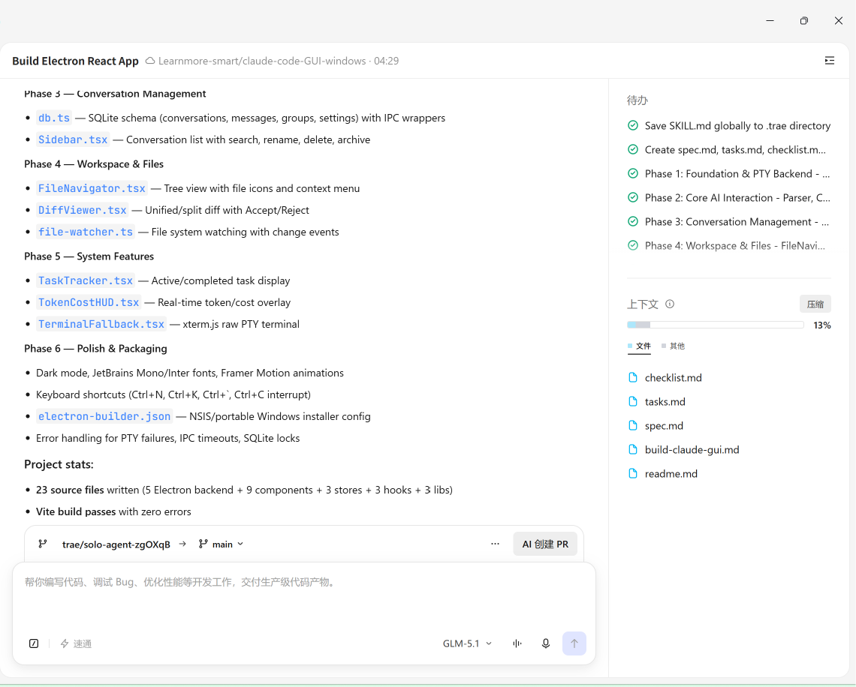This screenshot has width=856, height=687.
Task: Open the main target branch dropdown
Action: pos(221,544)
